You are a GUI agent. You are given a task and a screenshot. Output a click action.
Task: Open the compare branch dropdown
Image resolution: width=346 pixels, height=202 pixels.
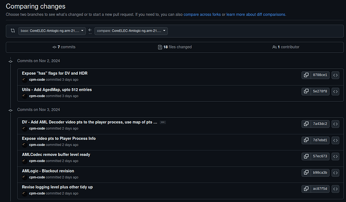[x=130, y=31]
